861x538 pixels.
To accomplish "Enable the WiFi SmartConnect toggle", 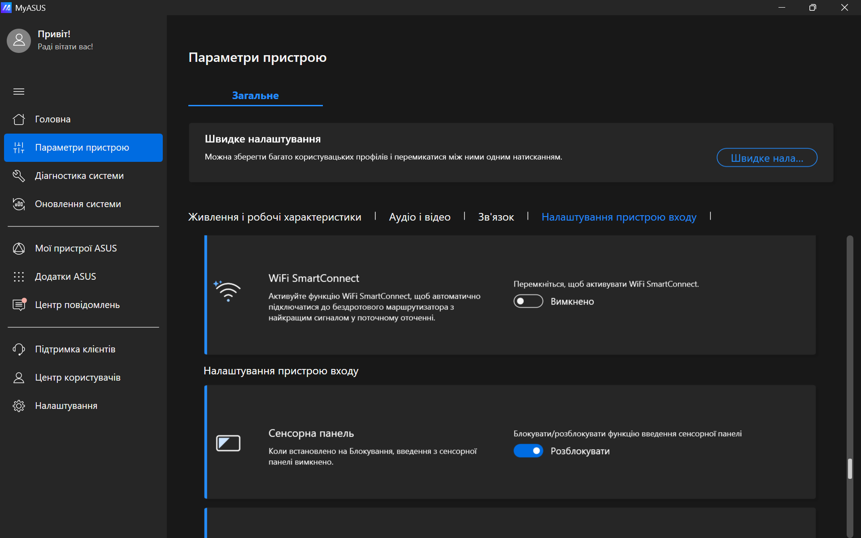I will 528,301.
